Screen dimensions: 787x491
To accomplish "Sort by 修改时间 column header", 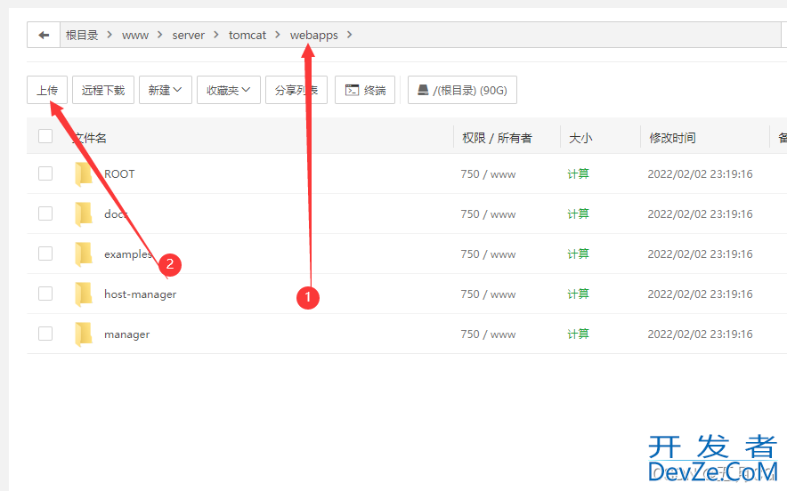I will click(x=672, y=138).
